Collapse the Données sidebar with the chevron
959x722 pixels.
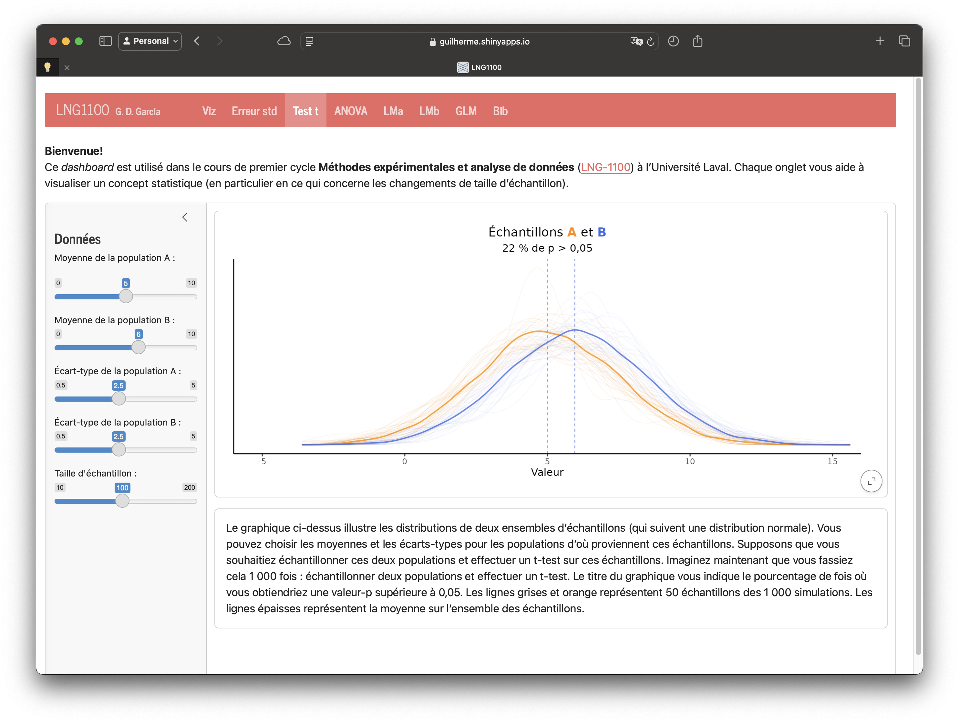coord(185,217)
